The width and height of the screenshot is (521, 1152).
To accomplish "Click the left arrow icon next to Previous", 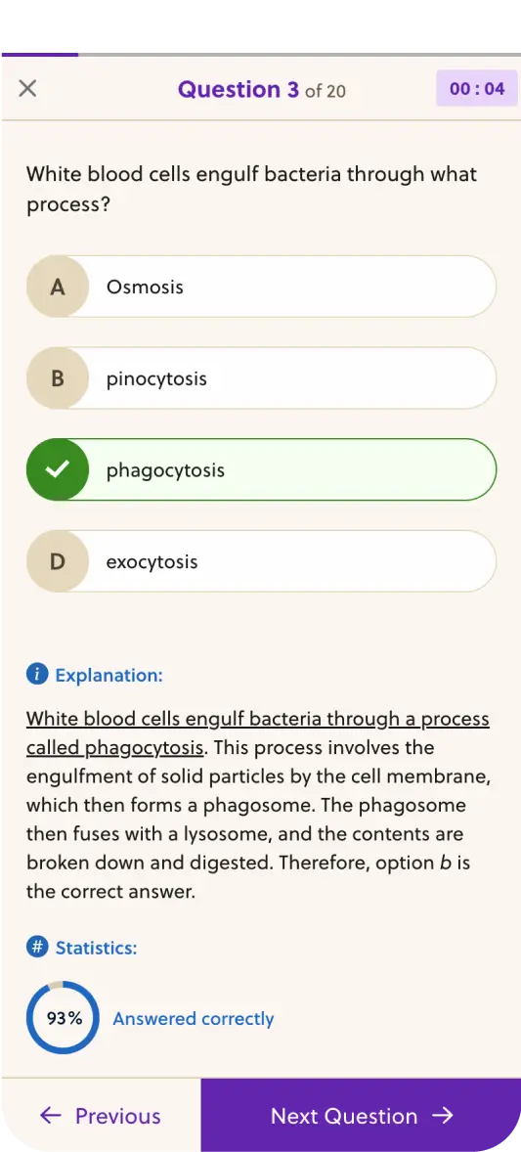I will [x=51, y=1116].
